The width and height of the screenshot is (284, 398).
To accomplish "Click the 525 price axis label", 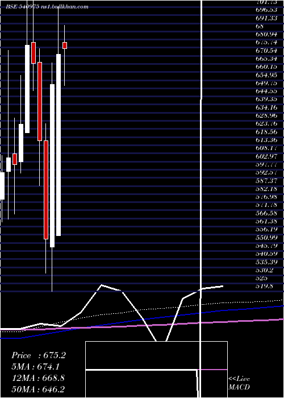I will point(261,278).
